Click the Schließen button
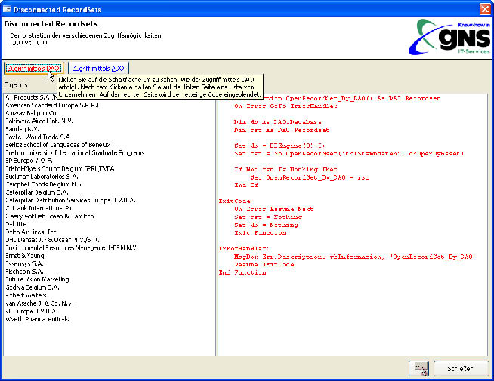The image size is (494, 381). [461, 368]
